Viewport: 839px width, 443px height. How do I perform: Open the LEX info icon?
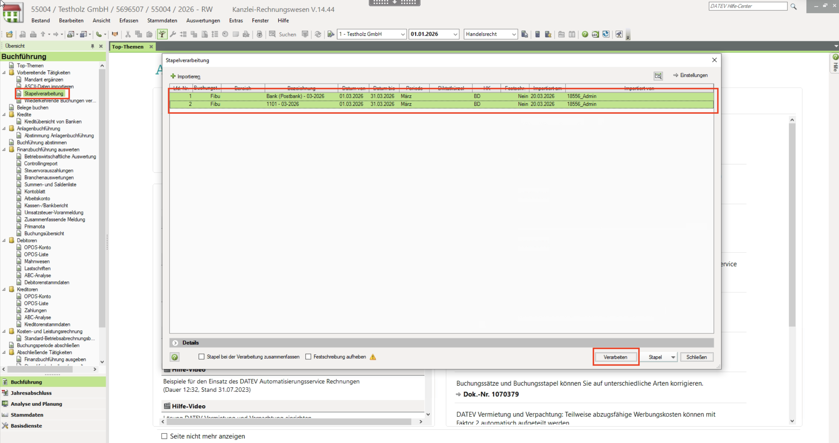(x=595, y=34)
